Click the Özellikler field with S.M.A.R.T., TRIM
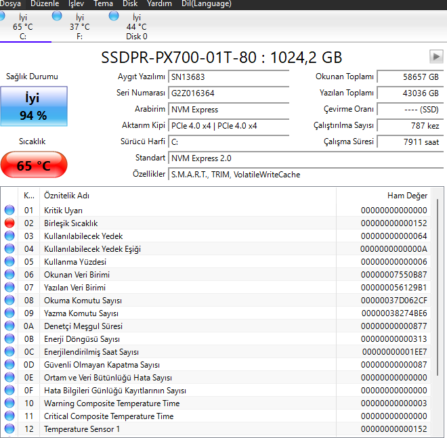This screenshot has height=438, width=447. click(x=306, y=175)
